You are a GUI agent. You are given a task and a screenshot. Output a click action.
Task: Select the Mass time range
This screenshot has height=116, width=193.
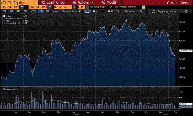tap(56, 11)
